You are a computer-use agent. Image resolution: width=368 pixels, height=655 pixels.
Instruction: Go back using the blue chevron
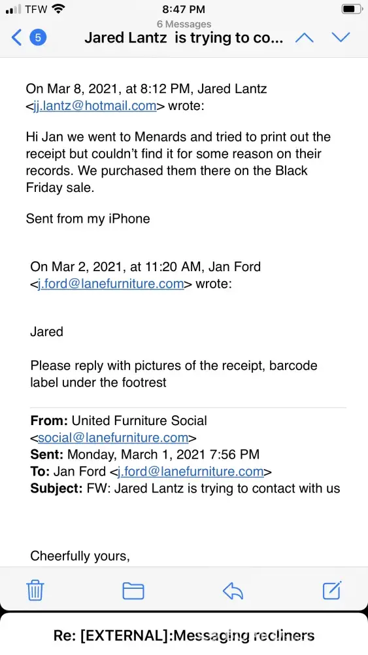click(x=17, y=38)
